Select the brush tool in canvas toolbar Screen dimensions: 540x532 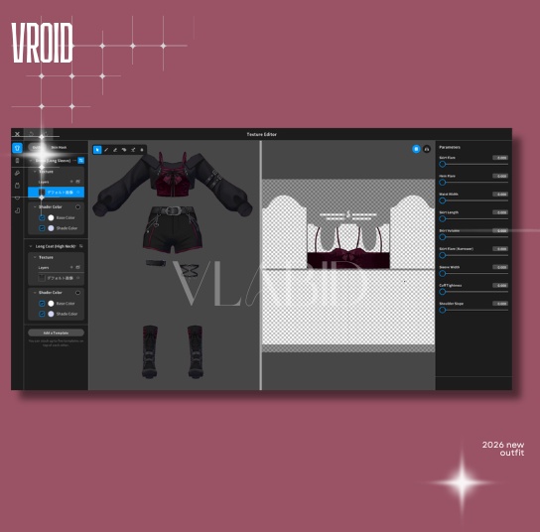click(106, 150)
